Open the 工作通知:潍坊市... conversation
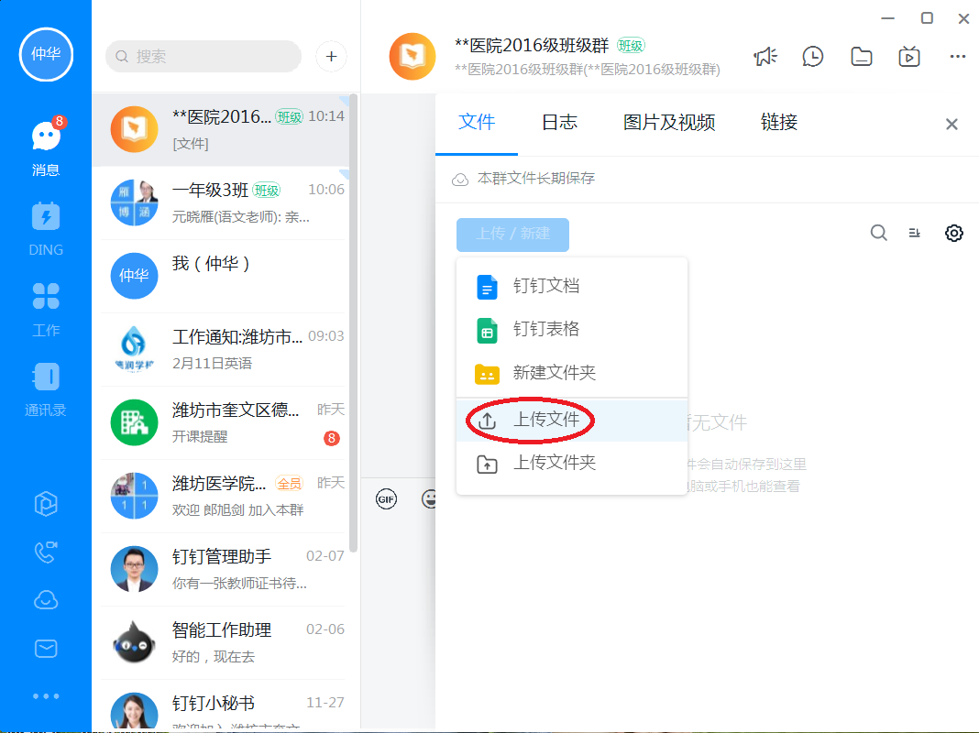Viewport: 979px width, 733px height. [221, 349]
